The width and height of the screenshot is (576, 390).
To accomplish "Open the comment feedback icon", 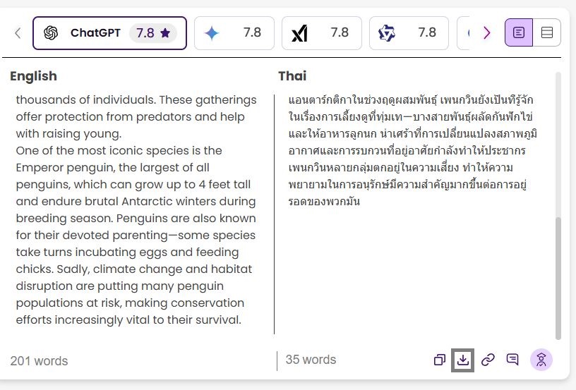I will [x=512, y=360].
